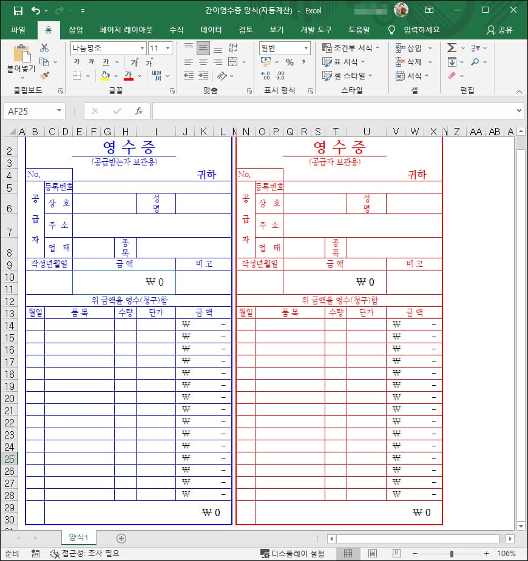Click the Paste clipboard icon
This screenshot has height=561, width=528.
pos(21,53)
